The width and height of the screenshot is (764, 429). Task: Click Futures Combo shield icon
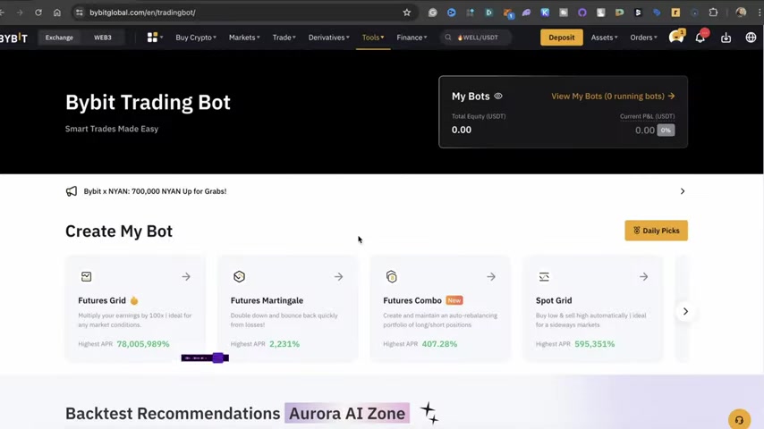pos(391,276)
